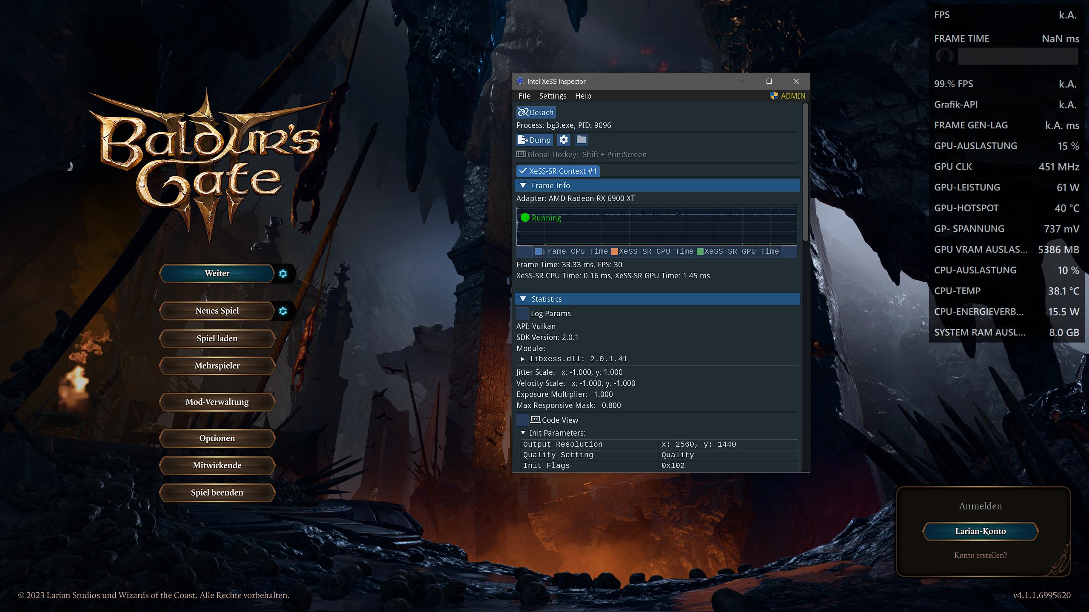
Task: Collapse the Frame Info section
Action: point(523,186)
